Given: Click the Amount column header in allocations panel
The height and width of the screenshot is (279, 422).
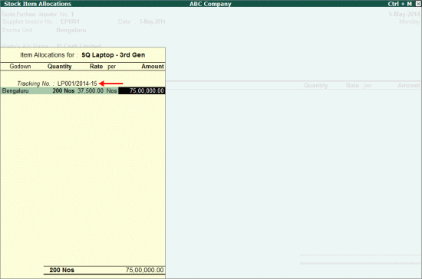Looking at the screenshot, I should point(153,67).
